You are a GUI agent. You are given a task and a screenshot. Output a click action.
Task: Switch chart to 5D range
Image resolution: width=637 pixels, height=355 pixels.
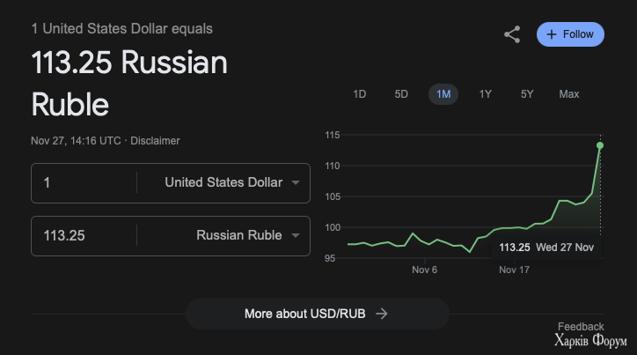(401, 94)
